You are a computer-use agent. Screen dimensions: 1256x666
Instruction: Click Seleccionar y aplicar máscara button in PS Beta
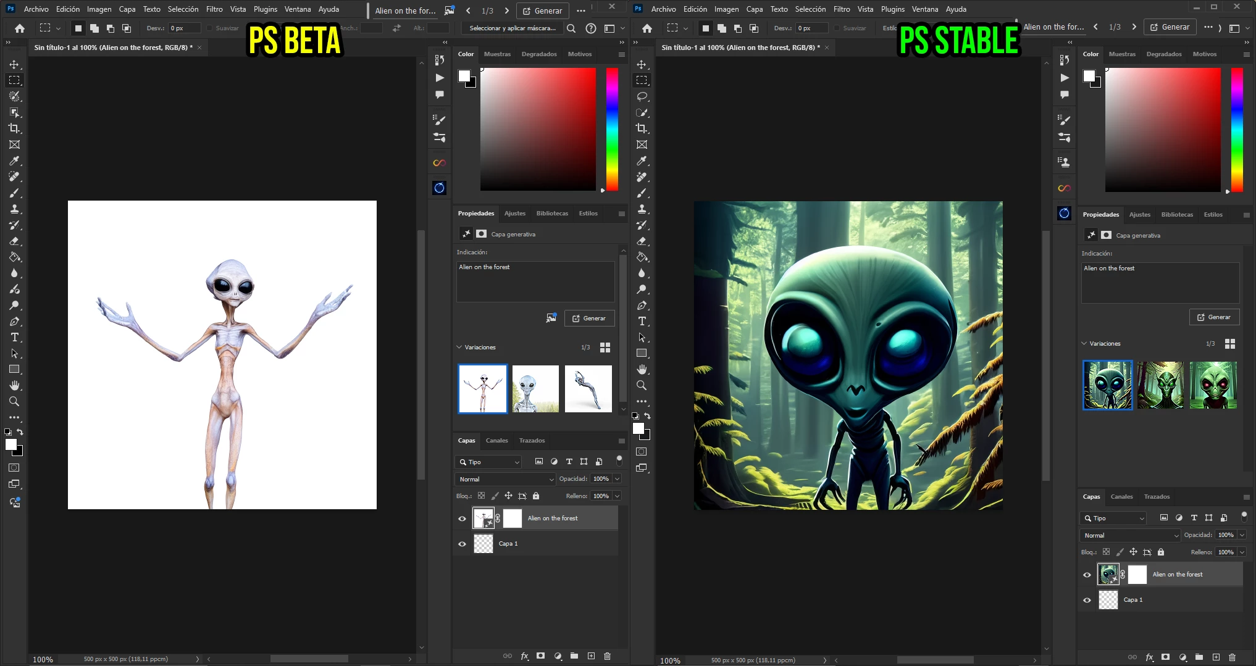click(513, 28)
